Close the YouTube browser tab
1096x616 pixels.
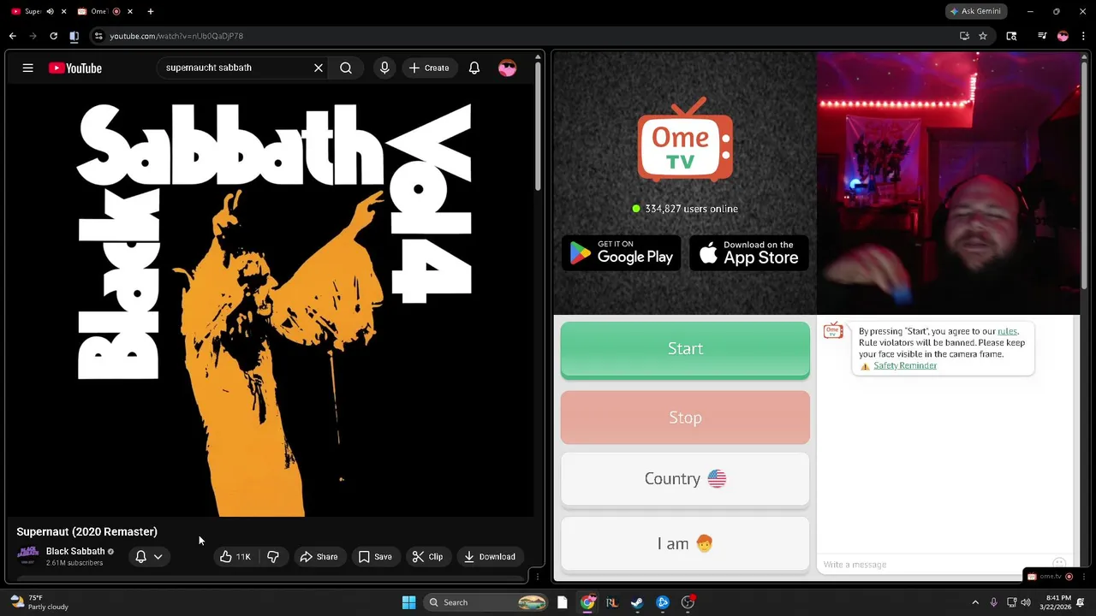click(x=63, y=11)
